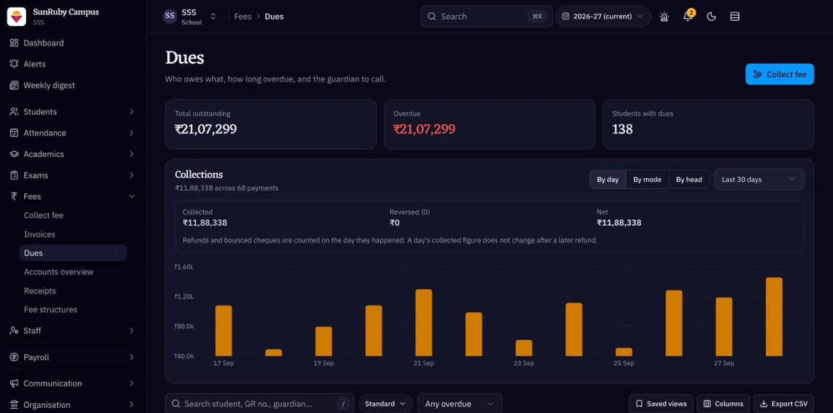Collapse the Fees sidebar section chevron
Viewport: 833px width, 413px height.
pyautogui.click(x=131, y=196)
